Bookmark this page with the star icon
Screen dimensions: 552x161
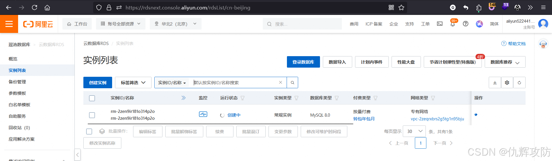[x=401, y=7]
